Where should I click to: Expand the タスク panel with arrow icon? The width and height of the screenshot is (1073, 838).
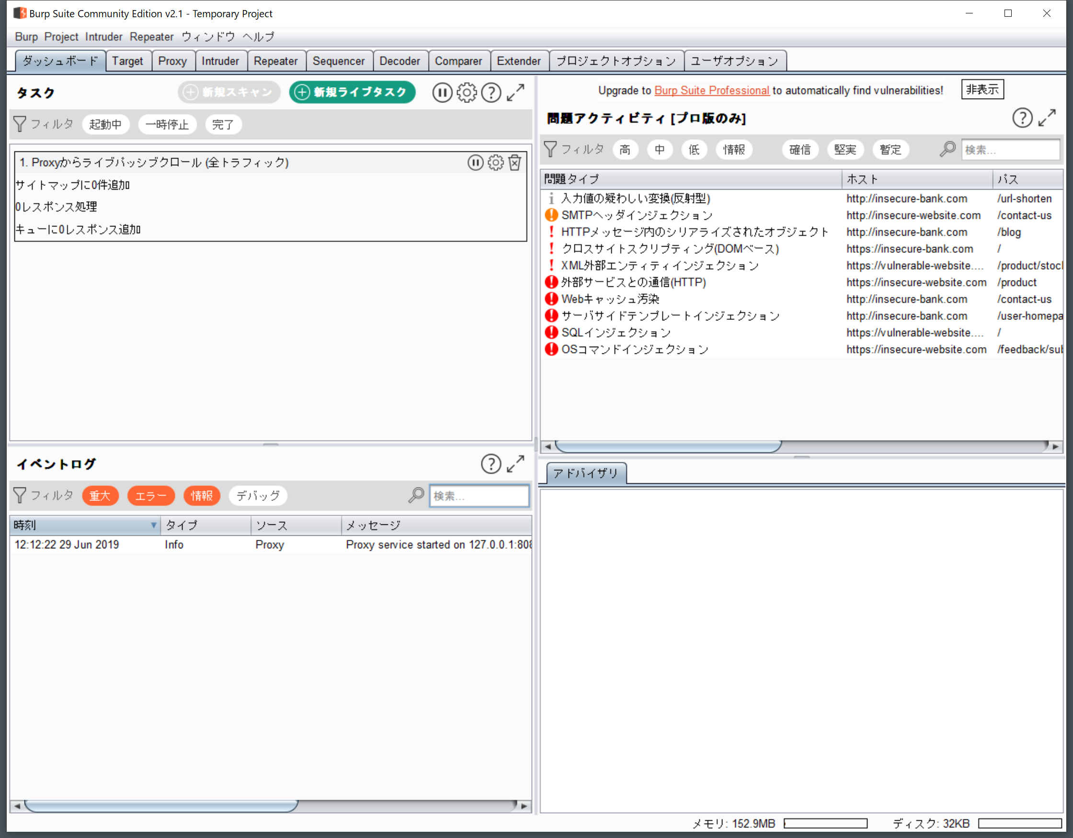[x=515, y=92]
